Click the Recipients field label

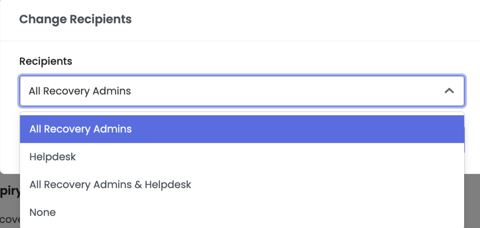click(x=46, y=61)
